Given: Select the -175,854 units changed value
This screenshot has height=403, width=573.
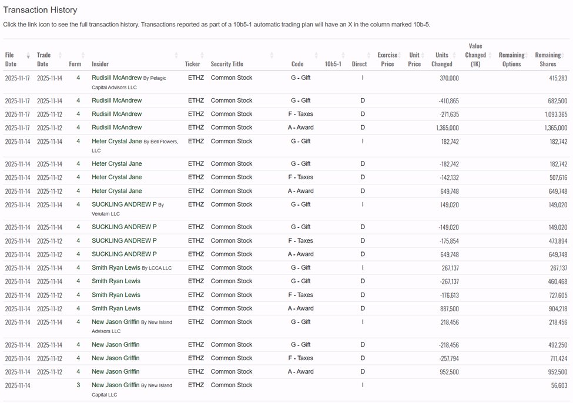Looking at the screenshot, I should [449, 241].
